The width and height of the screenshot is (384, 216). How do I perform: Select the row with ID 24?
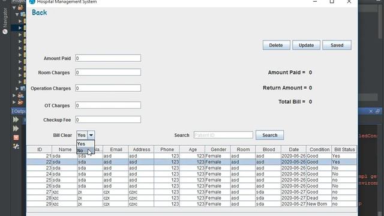[x=192, y=174]
